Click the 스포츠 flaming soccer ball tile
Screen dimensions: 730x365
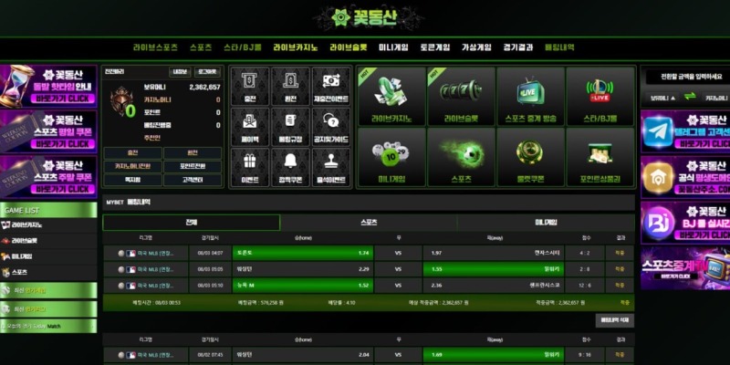(x=461, y=157)
